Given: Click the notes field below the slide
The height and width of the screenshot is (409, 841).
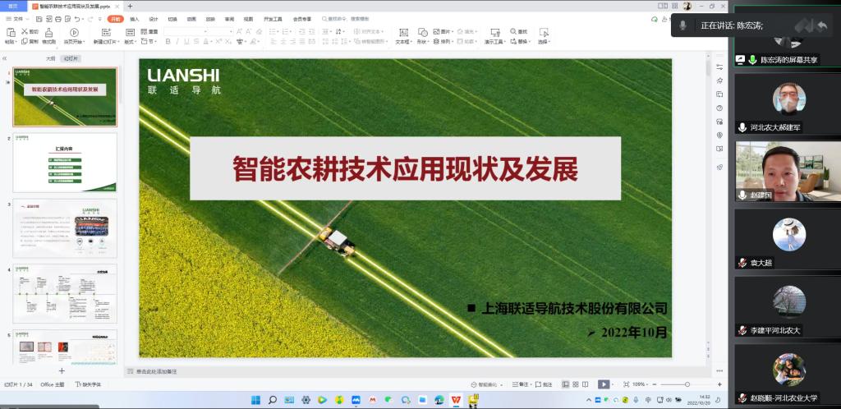Looking at the screenshot, I should [x=418, y=371].
